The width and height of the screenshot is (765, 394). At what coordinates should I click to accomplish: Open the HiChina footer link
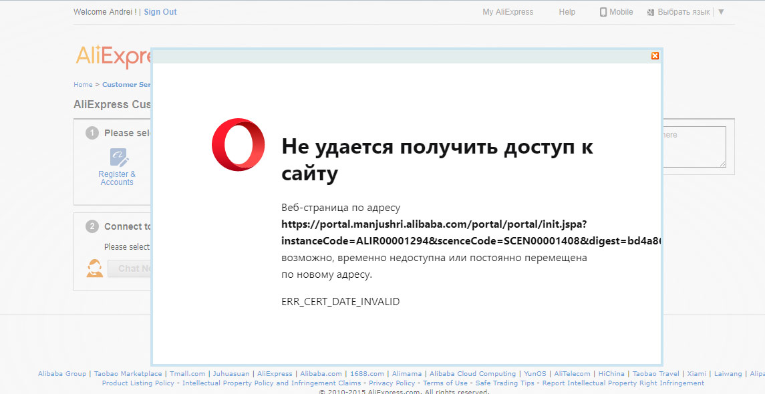(611, 373)
